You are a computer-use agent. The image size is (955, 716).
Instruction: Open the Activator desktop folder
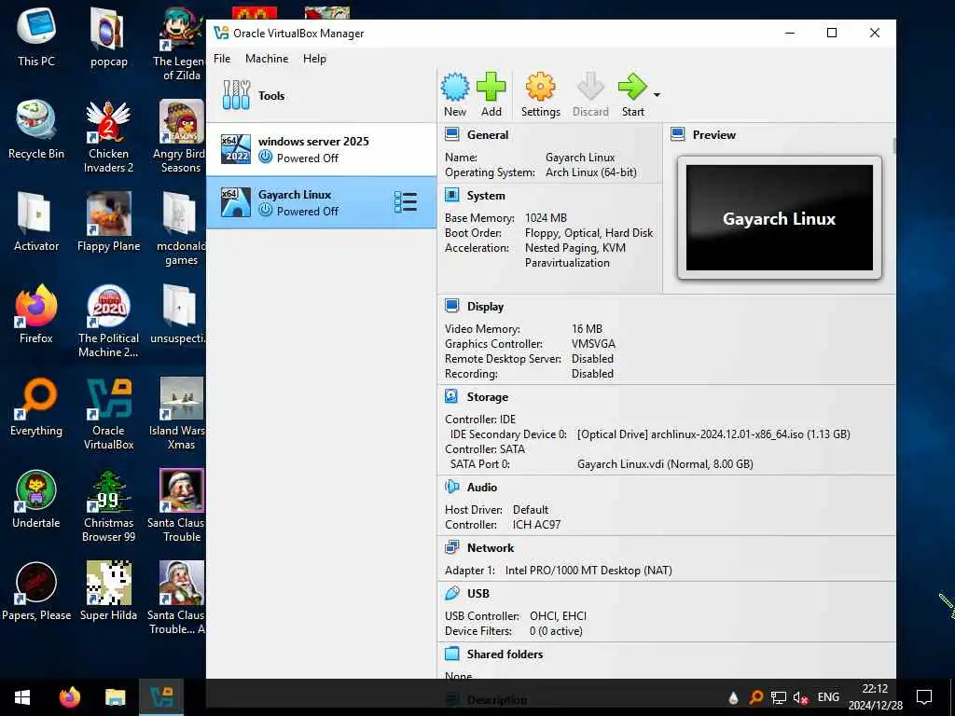(x=36, y=222)
